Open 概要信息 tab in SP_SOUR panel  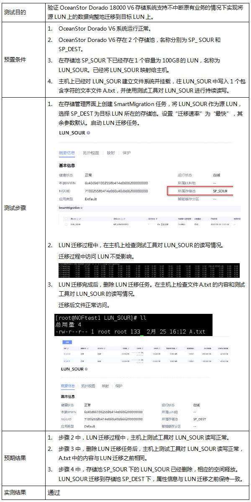click(67, 153)
